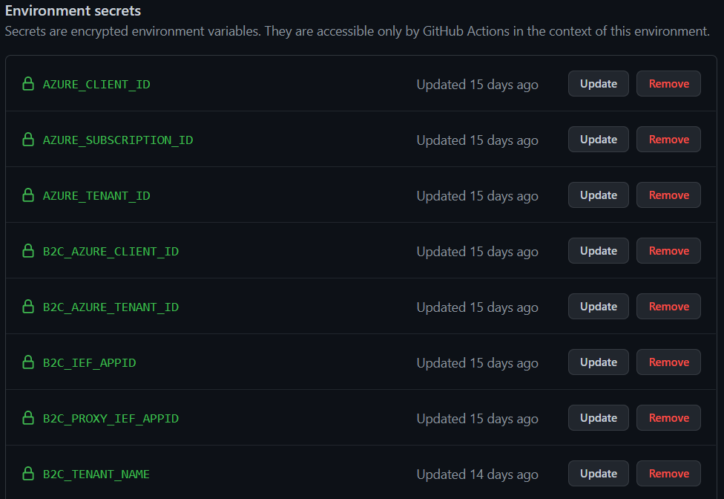Select the B2C_PROXY_IEF_APPID secret name
The width and height of the screenshot is (724, 499).
tap(111, 419)
